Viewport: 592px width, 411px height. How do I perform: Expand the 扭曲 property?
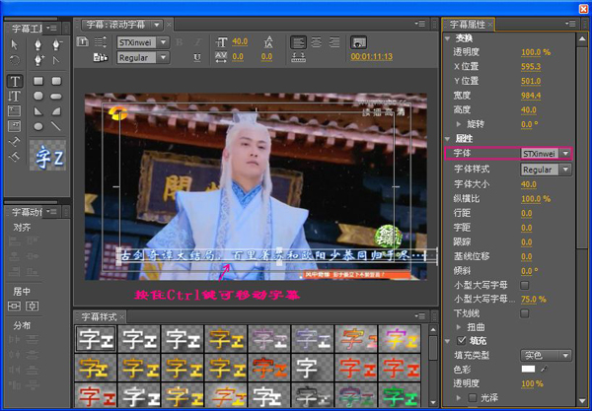(459, 327)
